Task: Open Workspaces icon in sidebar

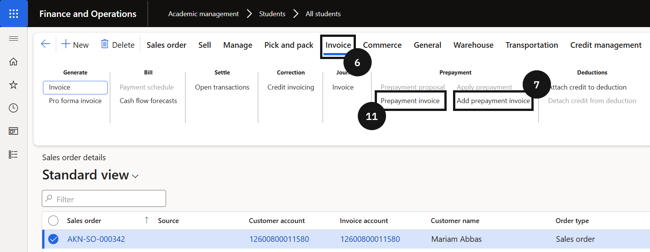Action: pos(14,131)
